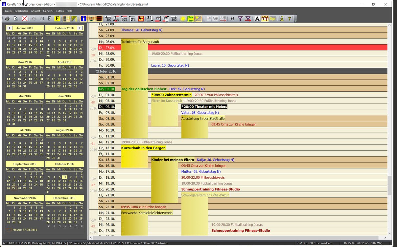Image resolution: width=397 pixels, height=247 pixels.
Task: Click the plain purple filter funnel icon
Action: (x=240, y=19)
